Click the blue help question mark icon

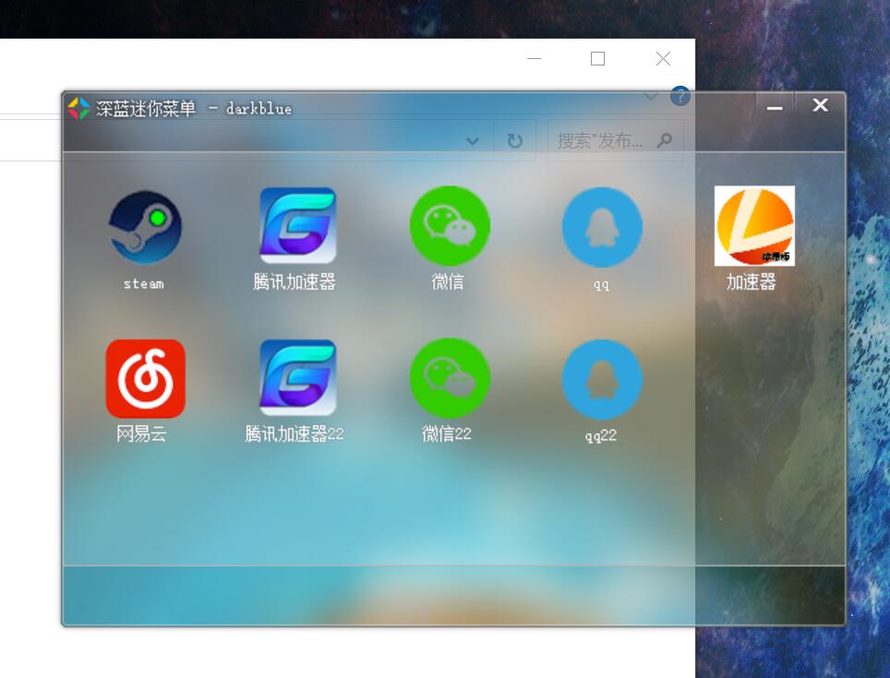(680, 96)
